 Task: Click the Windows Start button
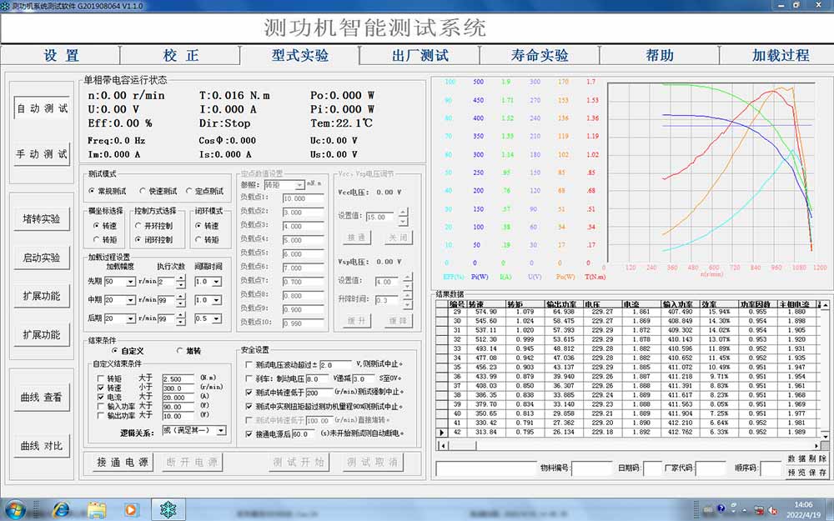(x=13, y=510)
